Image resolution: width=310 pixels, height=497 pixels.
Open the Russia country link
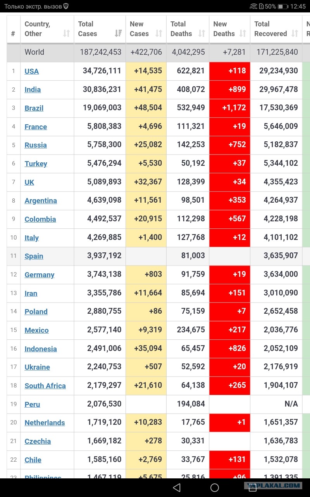(36, 145)
